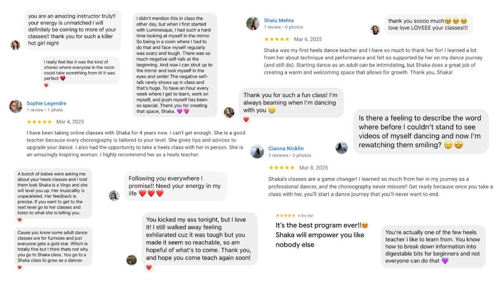Open Shalu Mehta's reviewer profile link
The width and height of the screenshot is (501, 282).
pyautogui.click(x=279, y=20)
